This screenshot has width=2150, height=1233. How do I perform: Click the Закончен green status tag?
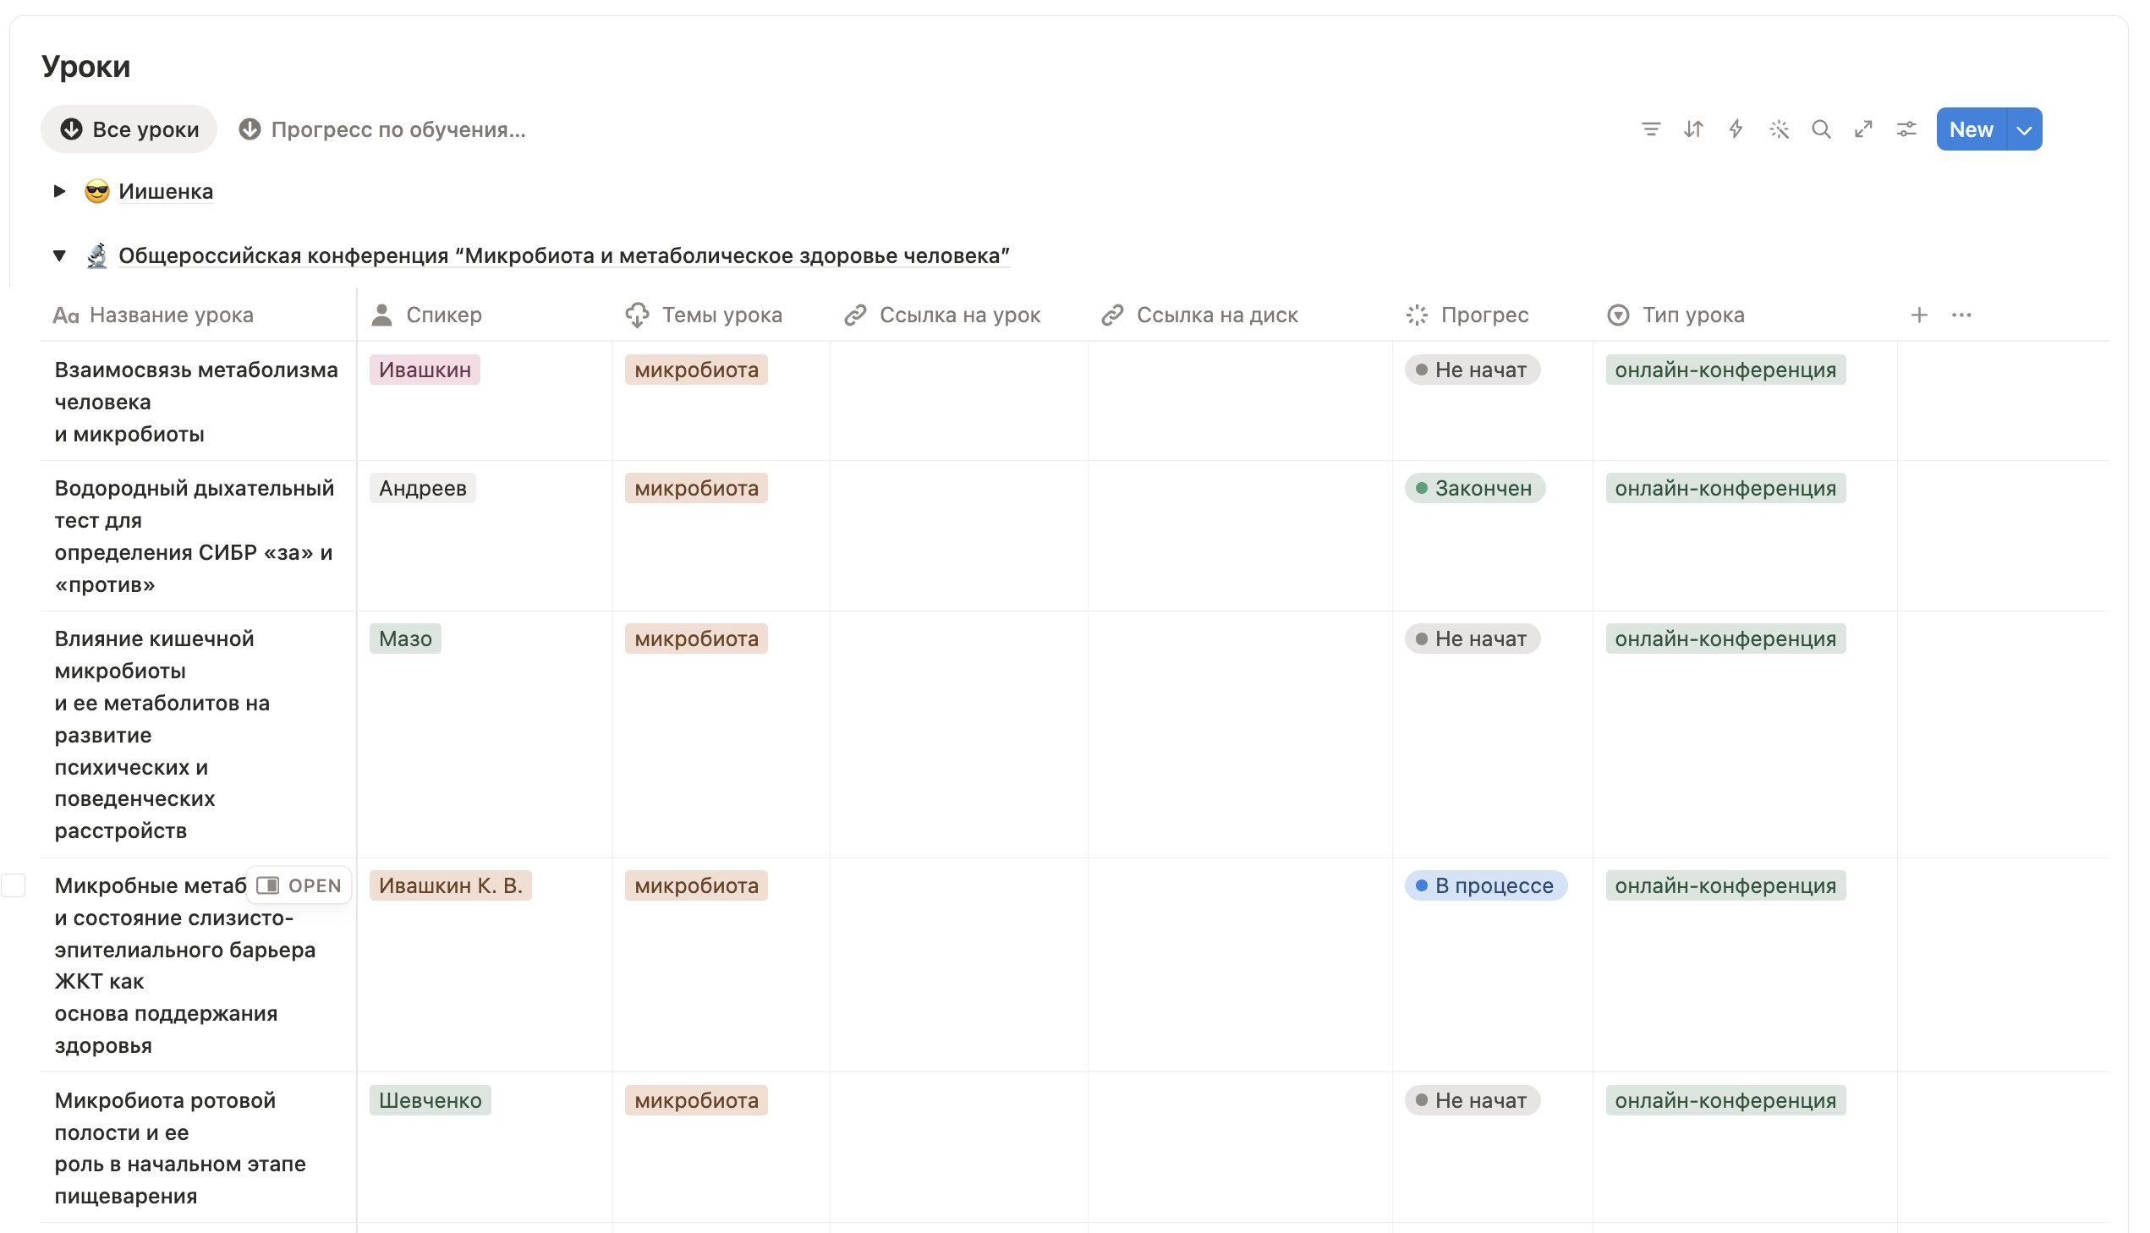pyautogui.click(x=1474, y=489)
